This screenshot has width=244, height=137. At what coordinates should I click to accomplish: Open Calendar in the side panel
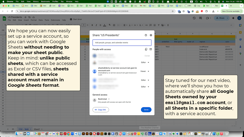[240, 25]
